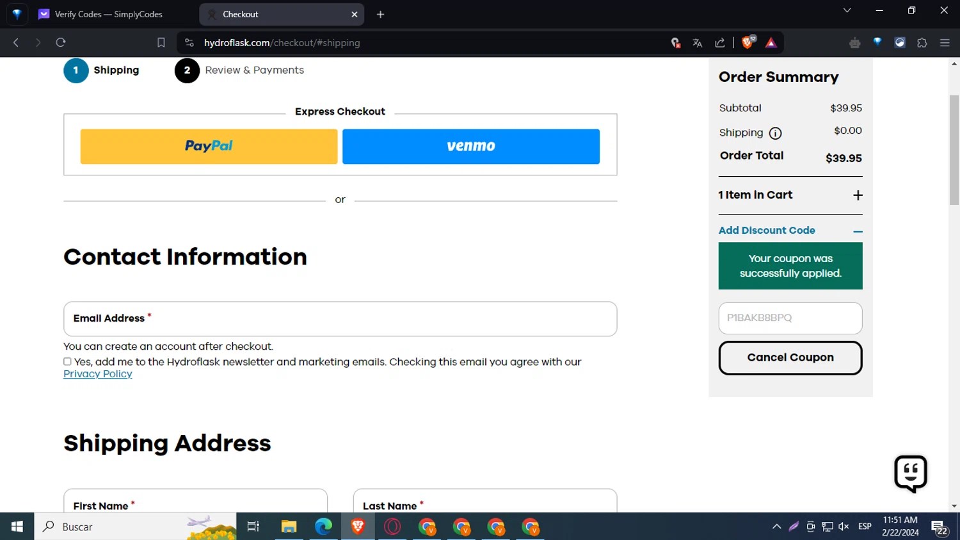Collapse the Add Discount Code section

tap(790, 231)
